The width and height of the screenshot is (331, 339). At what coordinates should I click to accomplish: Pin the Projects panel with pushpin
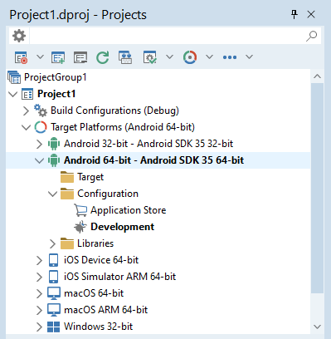(x=294, y=14)
